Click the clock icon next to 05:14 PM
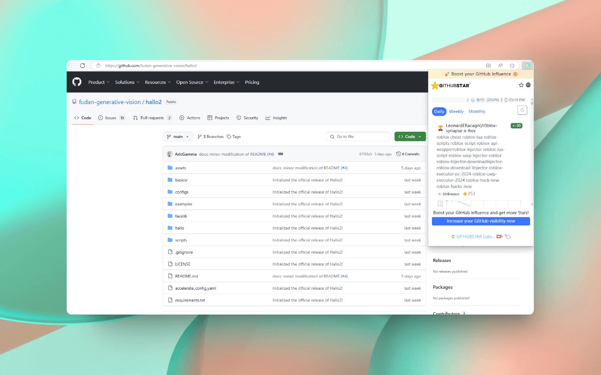 point(506,100)
